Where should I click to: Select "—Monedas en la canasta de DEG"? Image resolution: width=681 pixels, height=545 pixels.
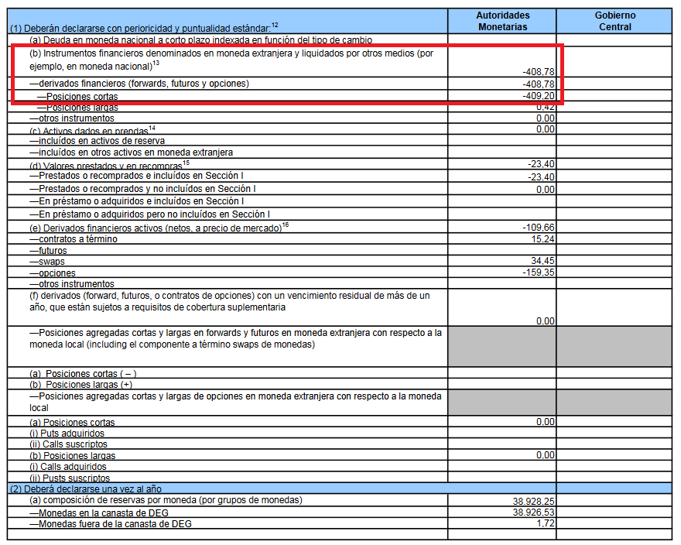coord(99,512)
